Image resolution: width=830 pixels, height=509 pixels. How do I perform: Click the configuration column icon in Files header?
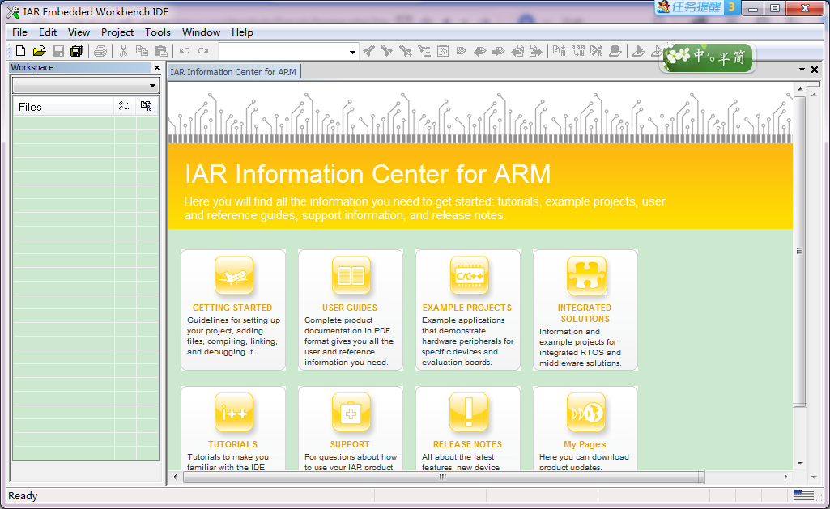point(124,106)
